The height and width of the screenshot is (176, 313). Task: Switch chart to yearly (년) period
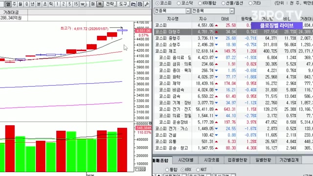(33, 4)
